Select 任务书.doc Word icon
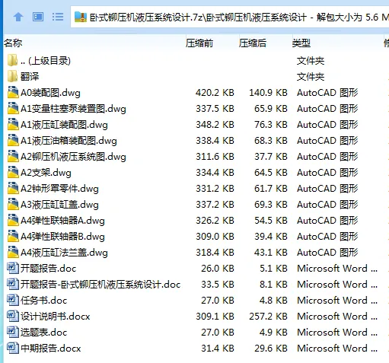The image size is (389, 363). (13, 300)
